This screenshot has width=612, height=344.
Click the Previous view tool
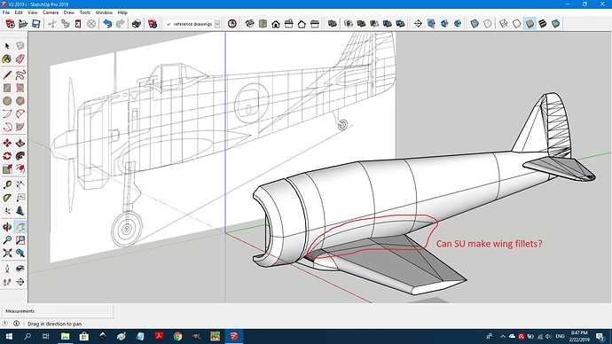click(20, 253)
